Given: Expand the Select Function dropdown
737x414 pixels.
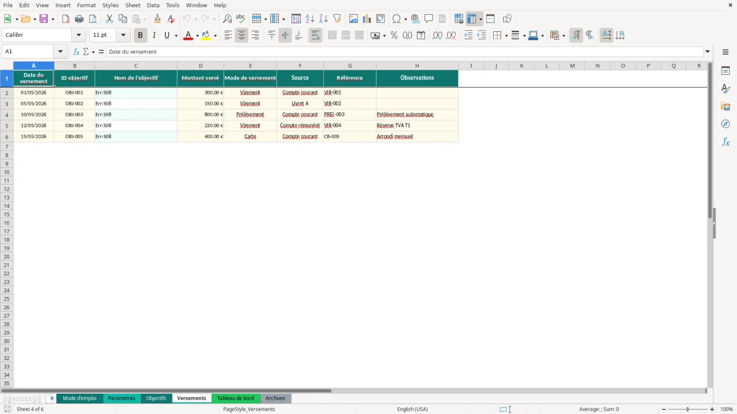Looking at the screenshot, I should point(93,52).
